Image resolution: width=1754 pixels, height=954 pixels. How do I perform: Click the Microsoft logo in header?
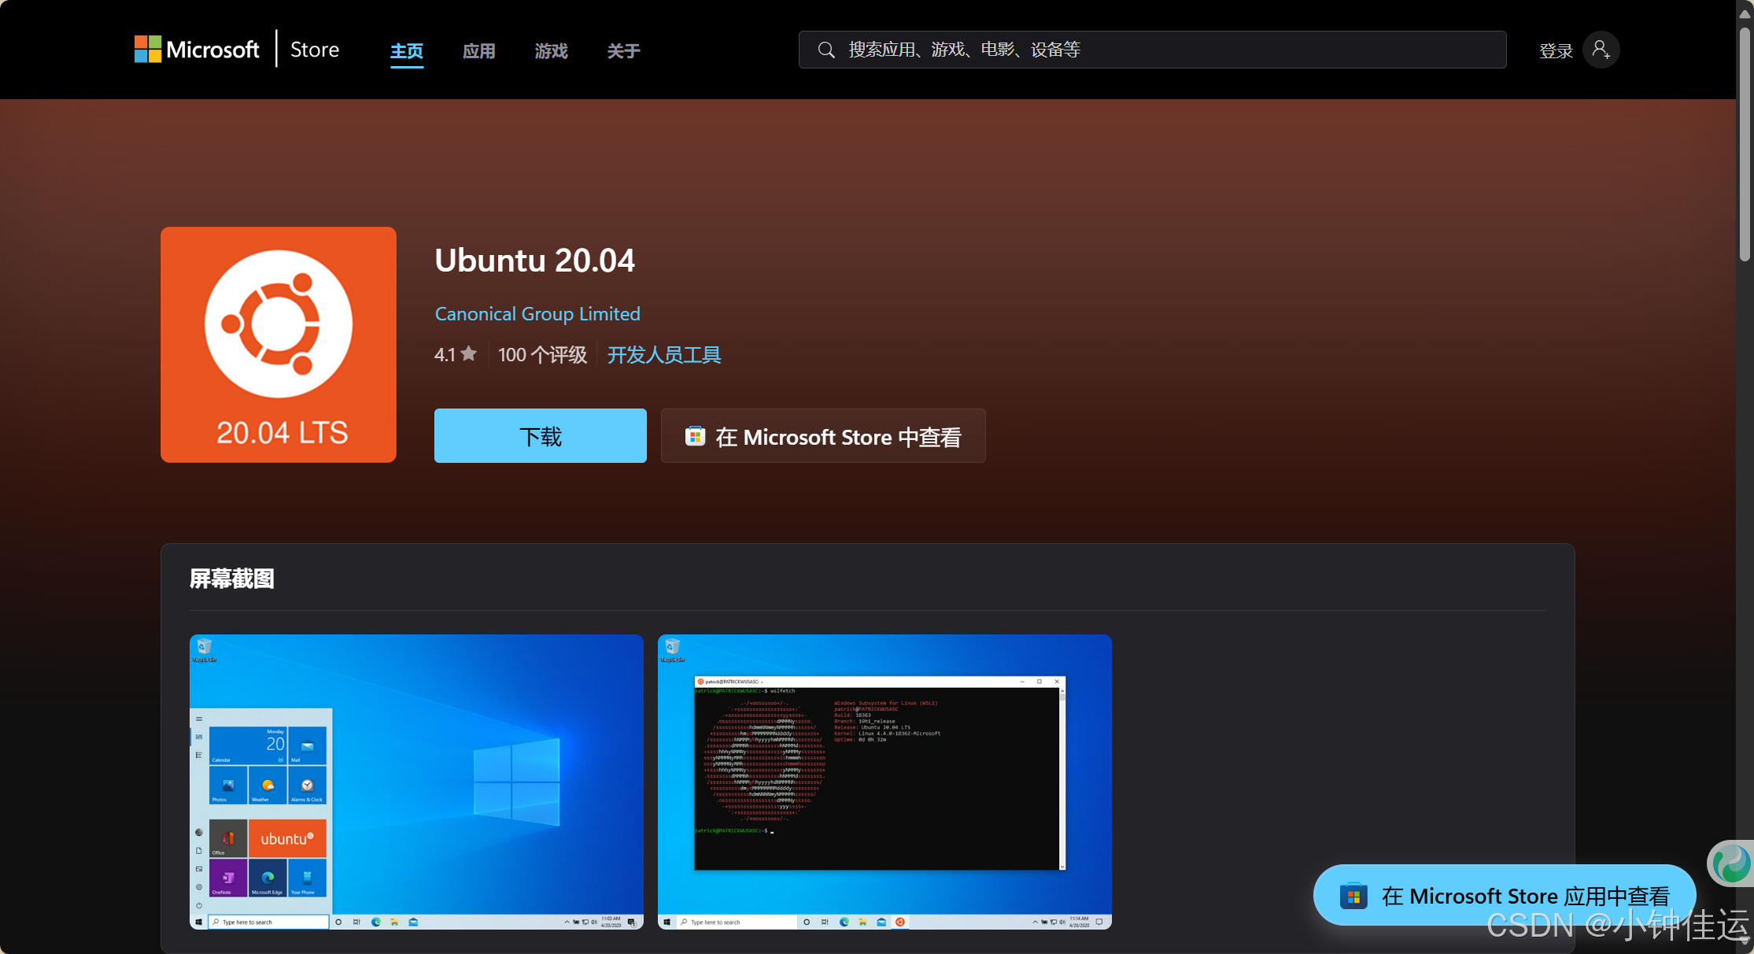click(197, 50)
